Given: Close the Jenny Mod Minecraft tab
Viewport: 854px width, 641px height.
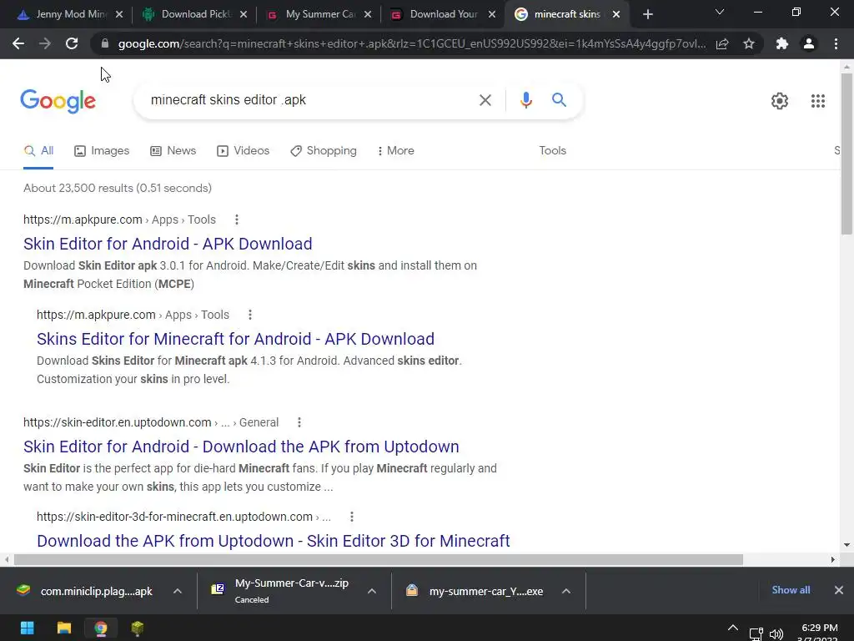Looking at the screenshot, I should click(x=119, y=15).
